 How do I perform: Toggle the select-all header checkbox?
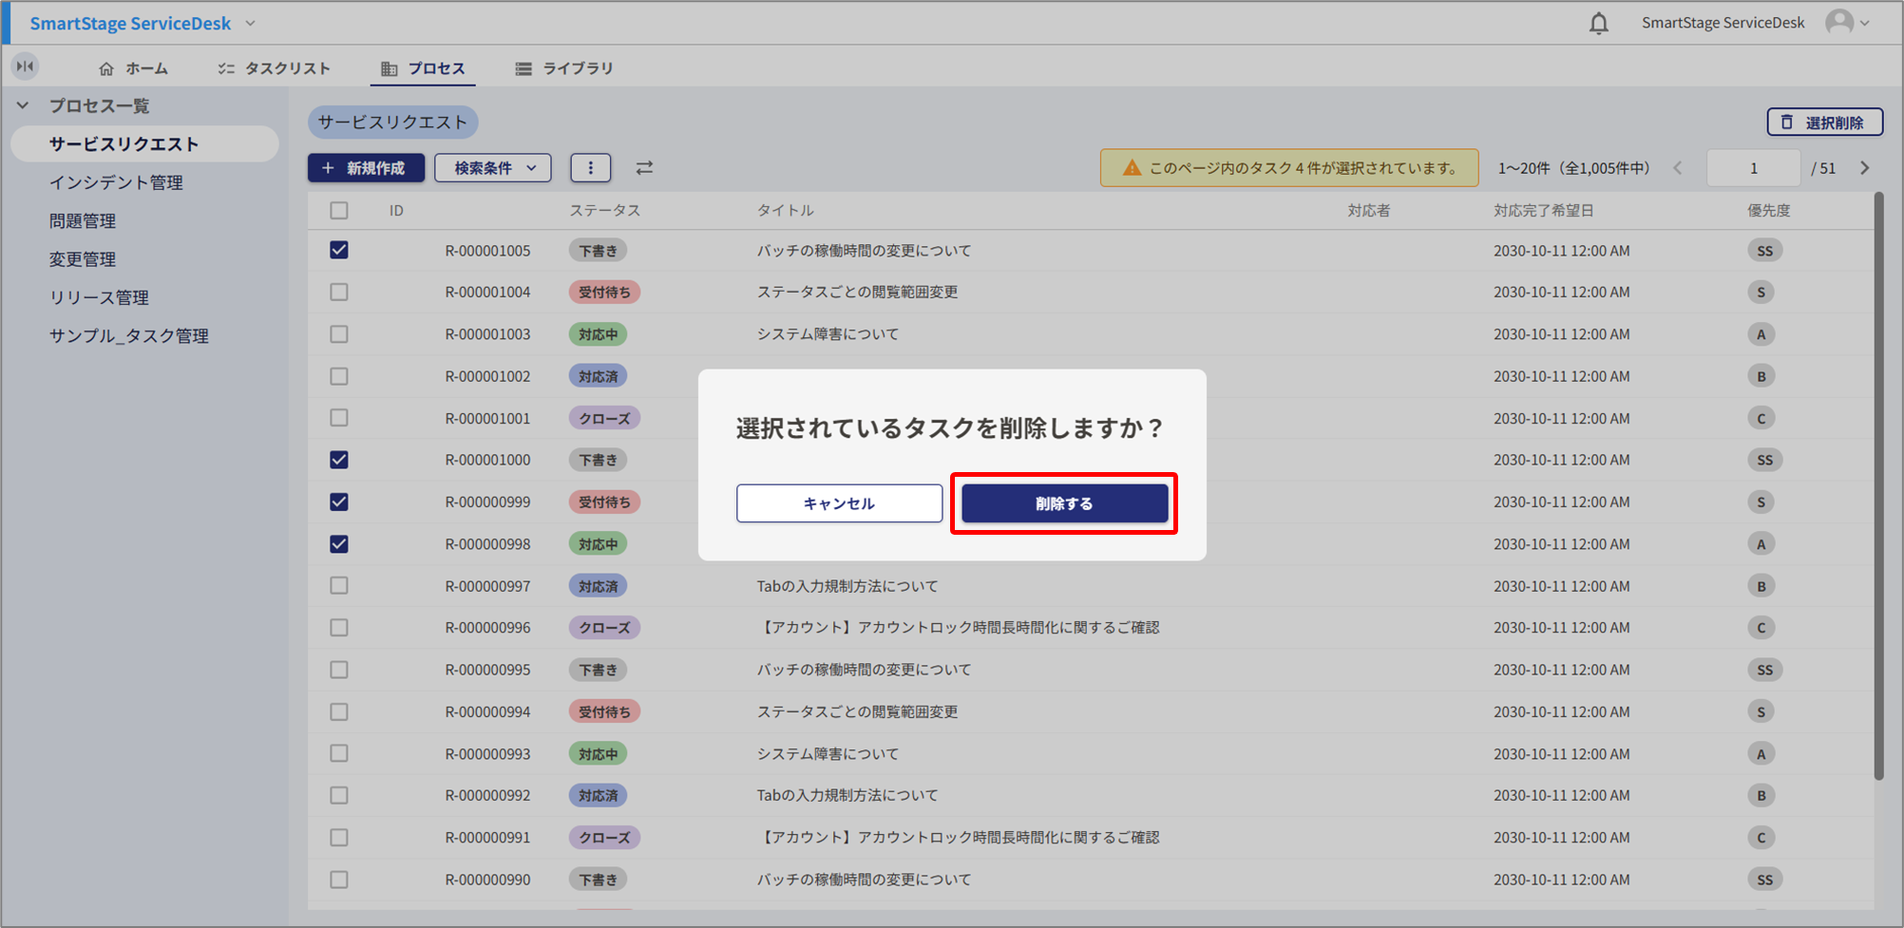[x=339, y=210]
